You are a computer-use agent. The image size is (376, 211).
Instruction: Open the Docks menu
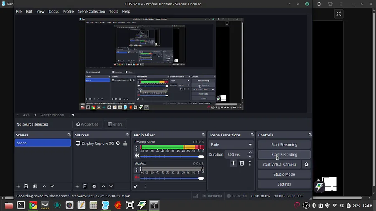[x=53, y=11]
